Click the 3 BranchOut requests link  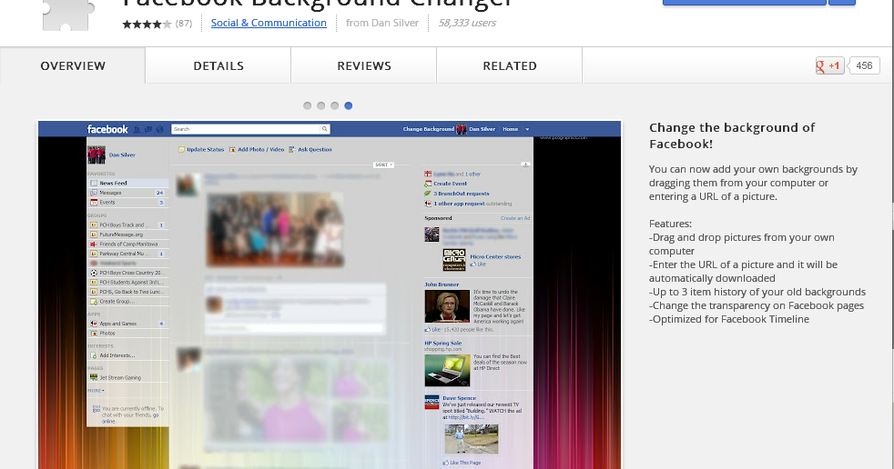[x=462, y=194]
